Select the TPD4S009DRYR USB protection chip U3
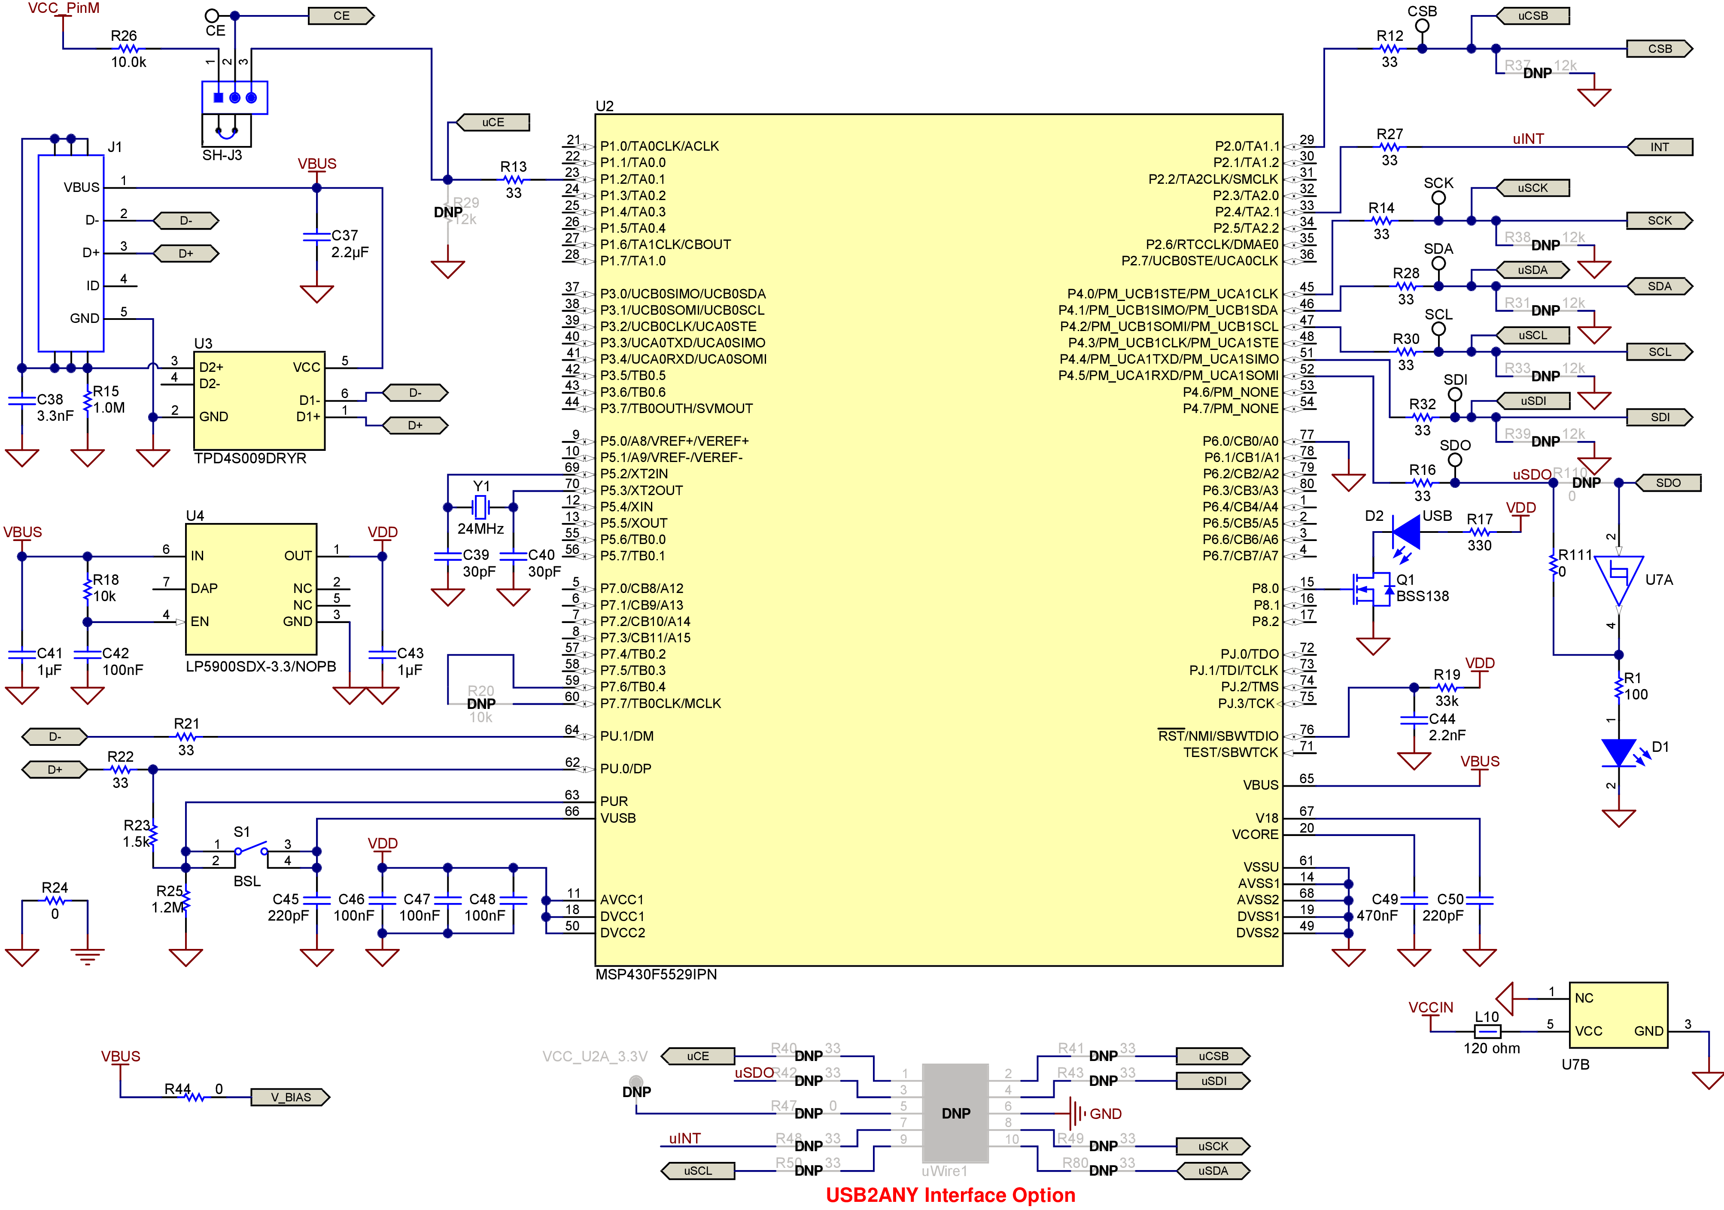Screen dimensions: 1724x1210 click(259, 402)
